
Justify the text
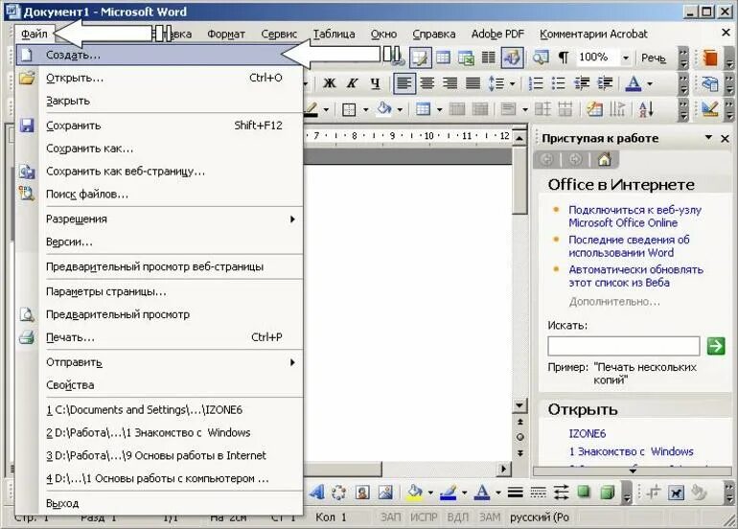473,83
